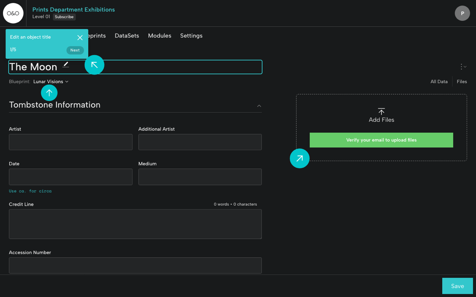This screenshot has height=297, width=476.
Task: Open the user profile avatar P
Action: (462, 13)
